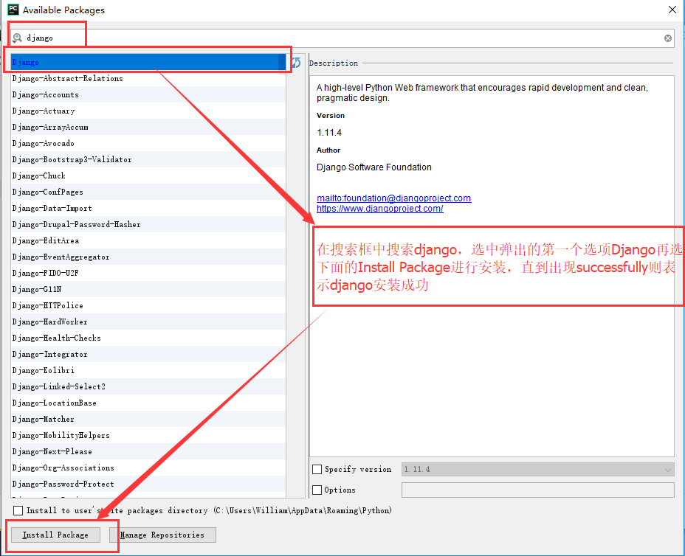
Task: Close the Available Packages dialog
Action: click(x=672, y=10)
